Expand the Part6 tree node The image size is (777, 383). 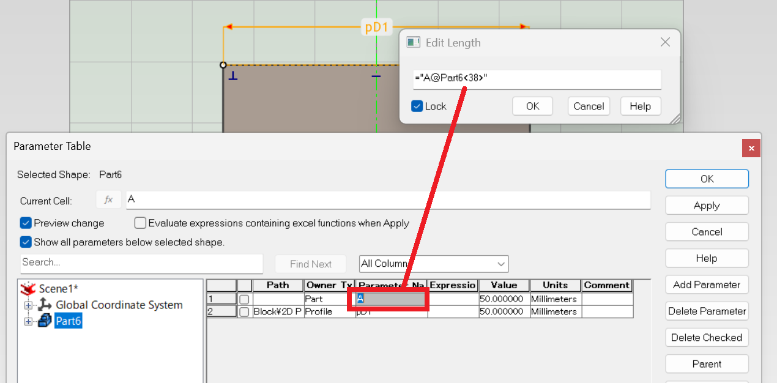pyautogui.click(x=28, y=321)
